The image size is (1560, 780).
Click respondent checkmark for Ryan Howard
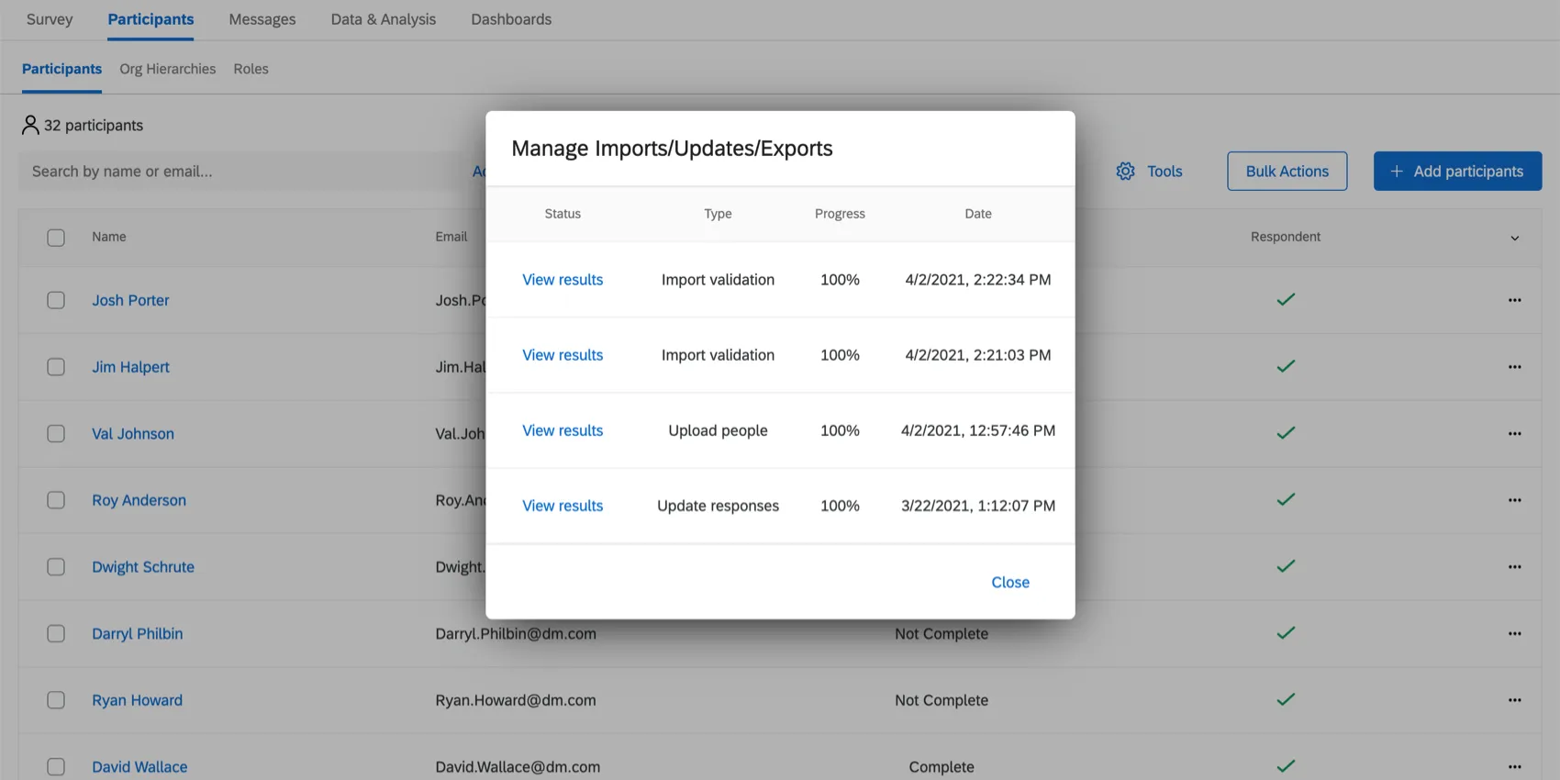[x=1286, y=699]
